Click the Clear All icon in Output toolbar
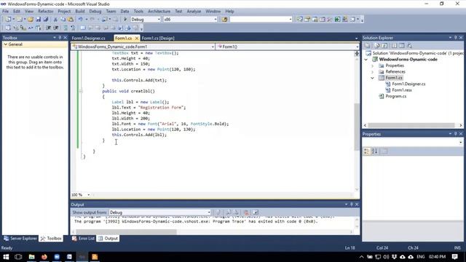The height and width of the screenshot is (262, 466). coord(246,213)
